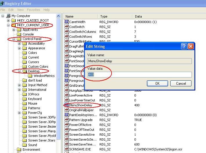Select the Current key

[x=34, y=57]
